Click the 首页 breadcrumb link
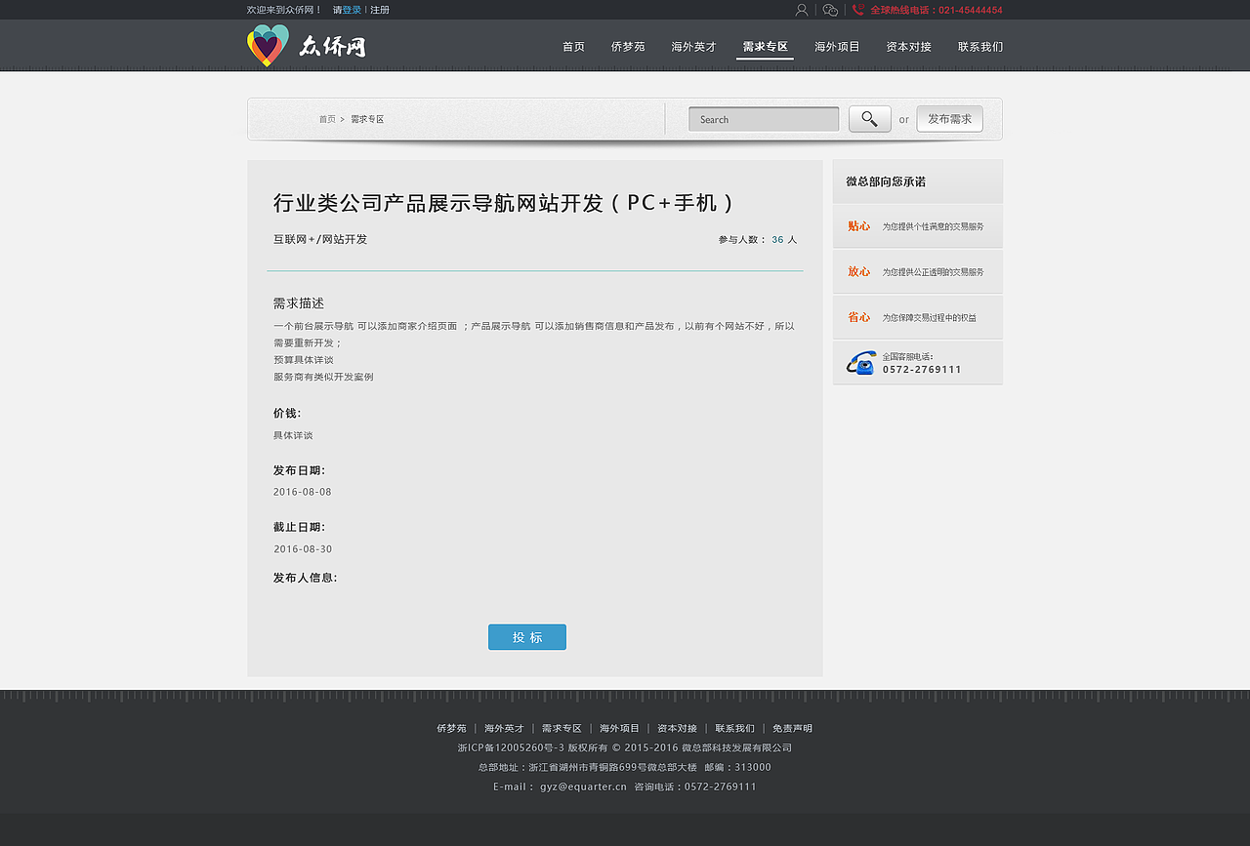The image size is (1250, 846). click(327, 119)
